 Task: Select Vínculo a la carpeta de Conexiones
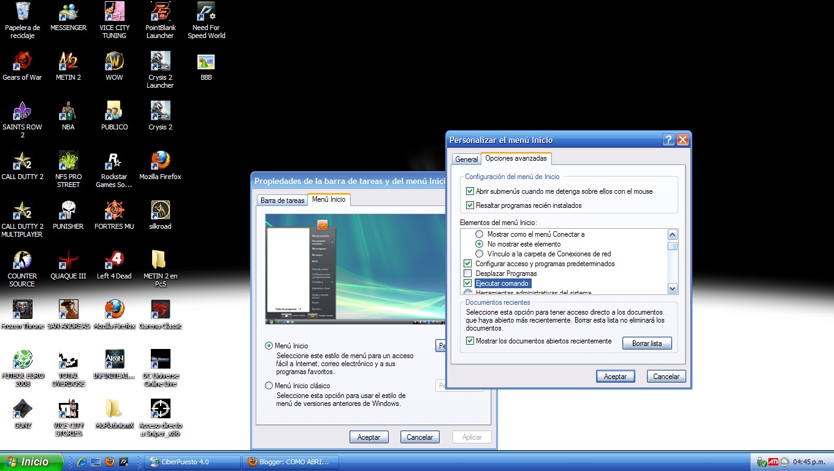pos(480,254)
